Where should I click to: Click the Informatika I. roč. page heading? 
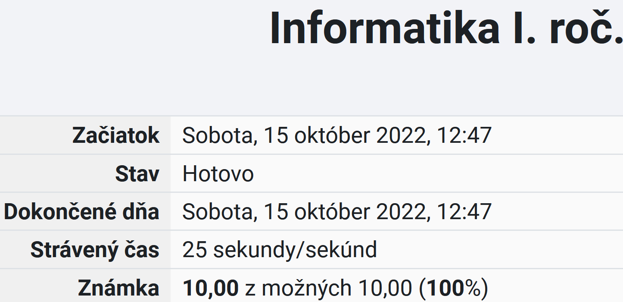point(446,28)
